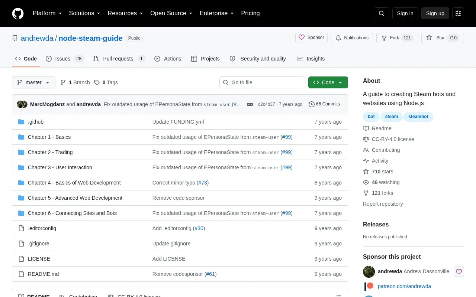Screen dimensions: 476x297
Task: Go to the GitHub homepage logo
Action: tap(18, 13)
